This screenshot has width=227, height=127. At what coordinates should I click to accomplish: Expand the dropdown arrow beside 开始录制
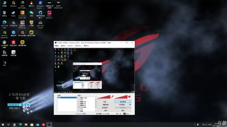(x=130, y=105)
